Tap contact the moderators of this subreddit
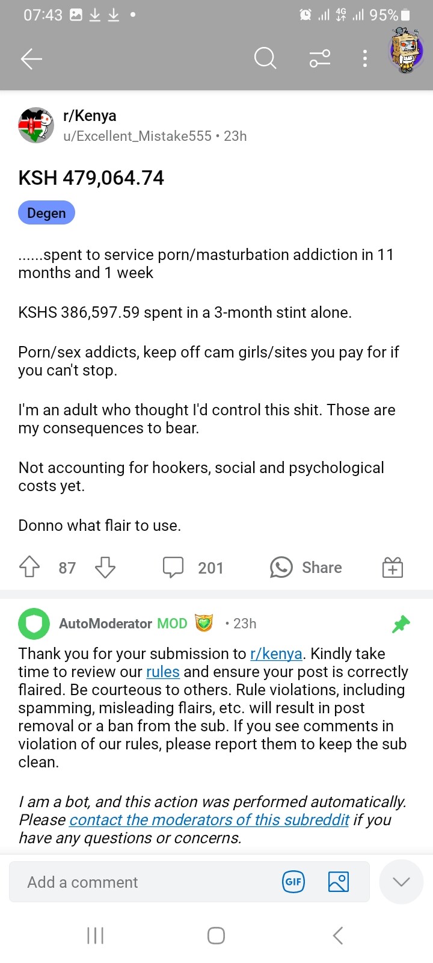Viewport: 433px width, 963px height. [x=209, y=820]
